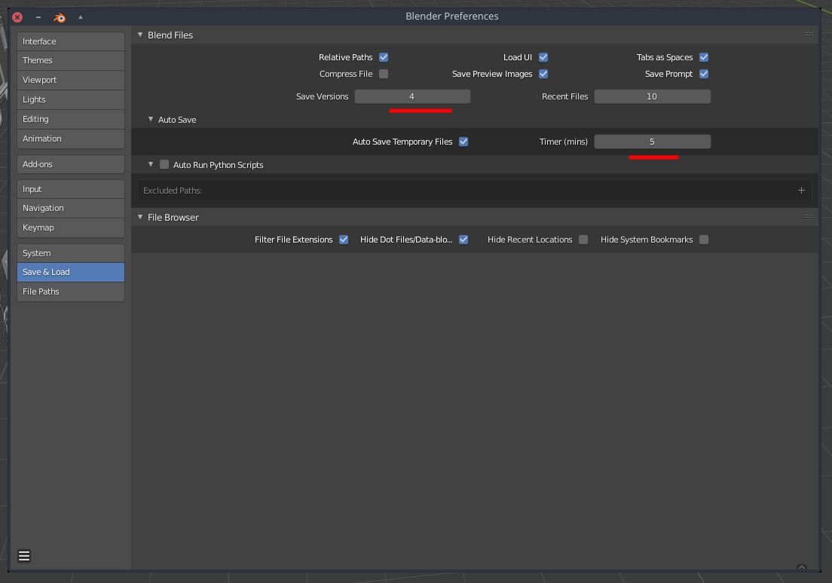Click the Excluded Paths list area

tap(474, 191)
